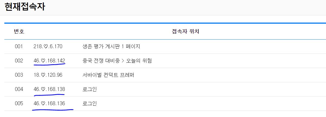The height and width of the screenshot is (117, 326).
Task: Select row number 004
Action: [19, 89]
